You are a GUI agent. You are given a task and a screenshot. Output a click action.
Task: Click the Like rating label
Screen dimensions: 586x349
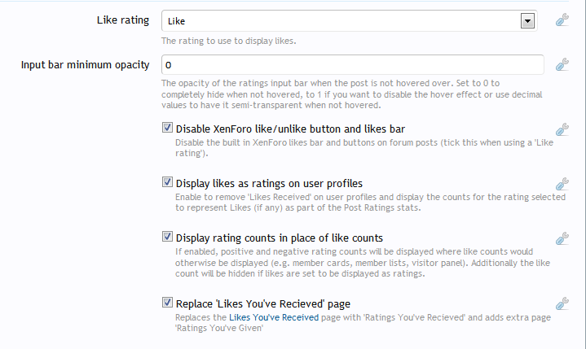123,20
